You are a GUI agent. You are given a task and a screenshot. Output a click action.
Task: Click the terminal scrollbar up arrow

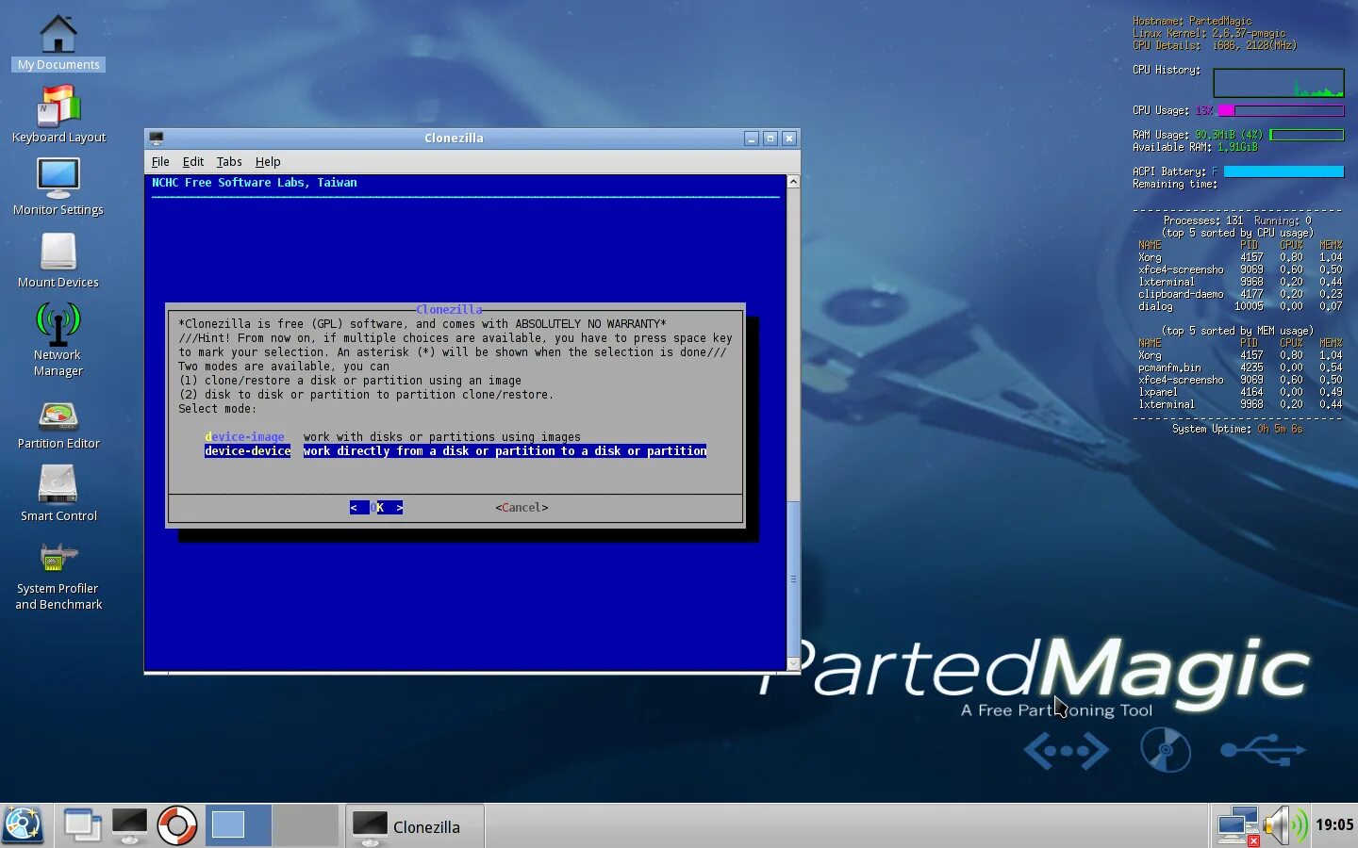(793, 182)
